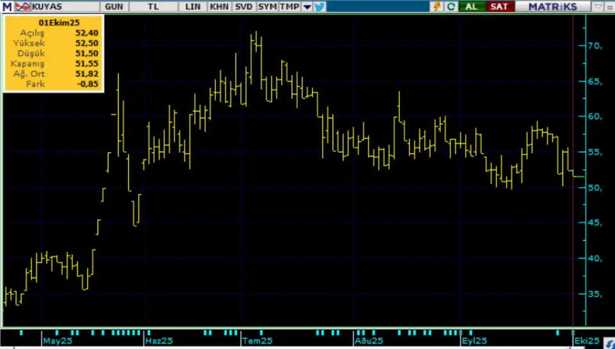Image resolution: width=615 pixels, height=349 pixels.
Task: Toggle the SVD option
Action: click(x=243, y=6)
